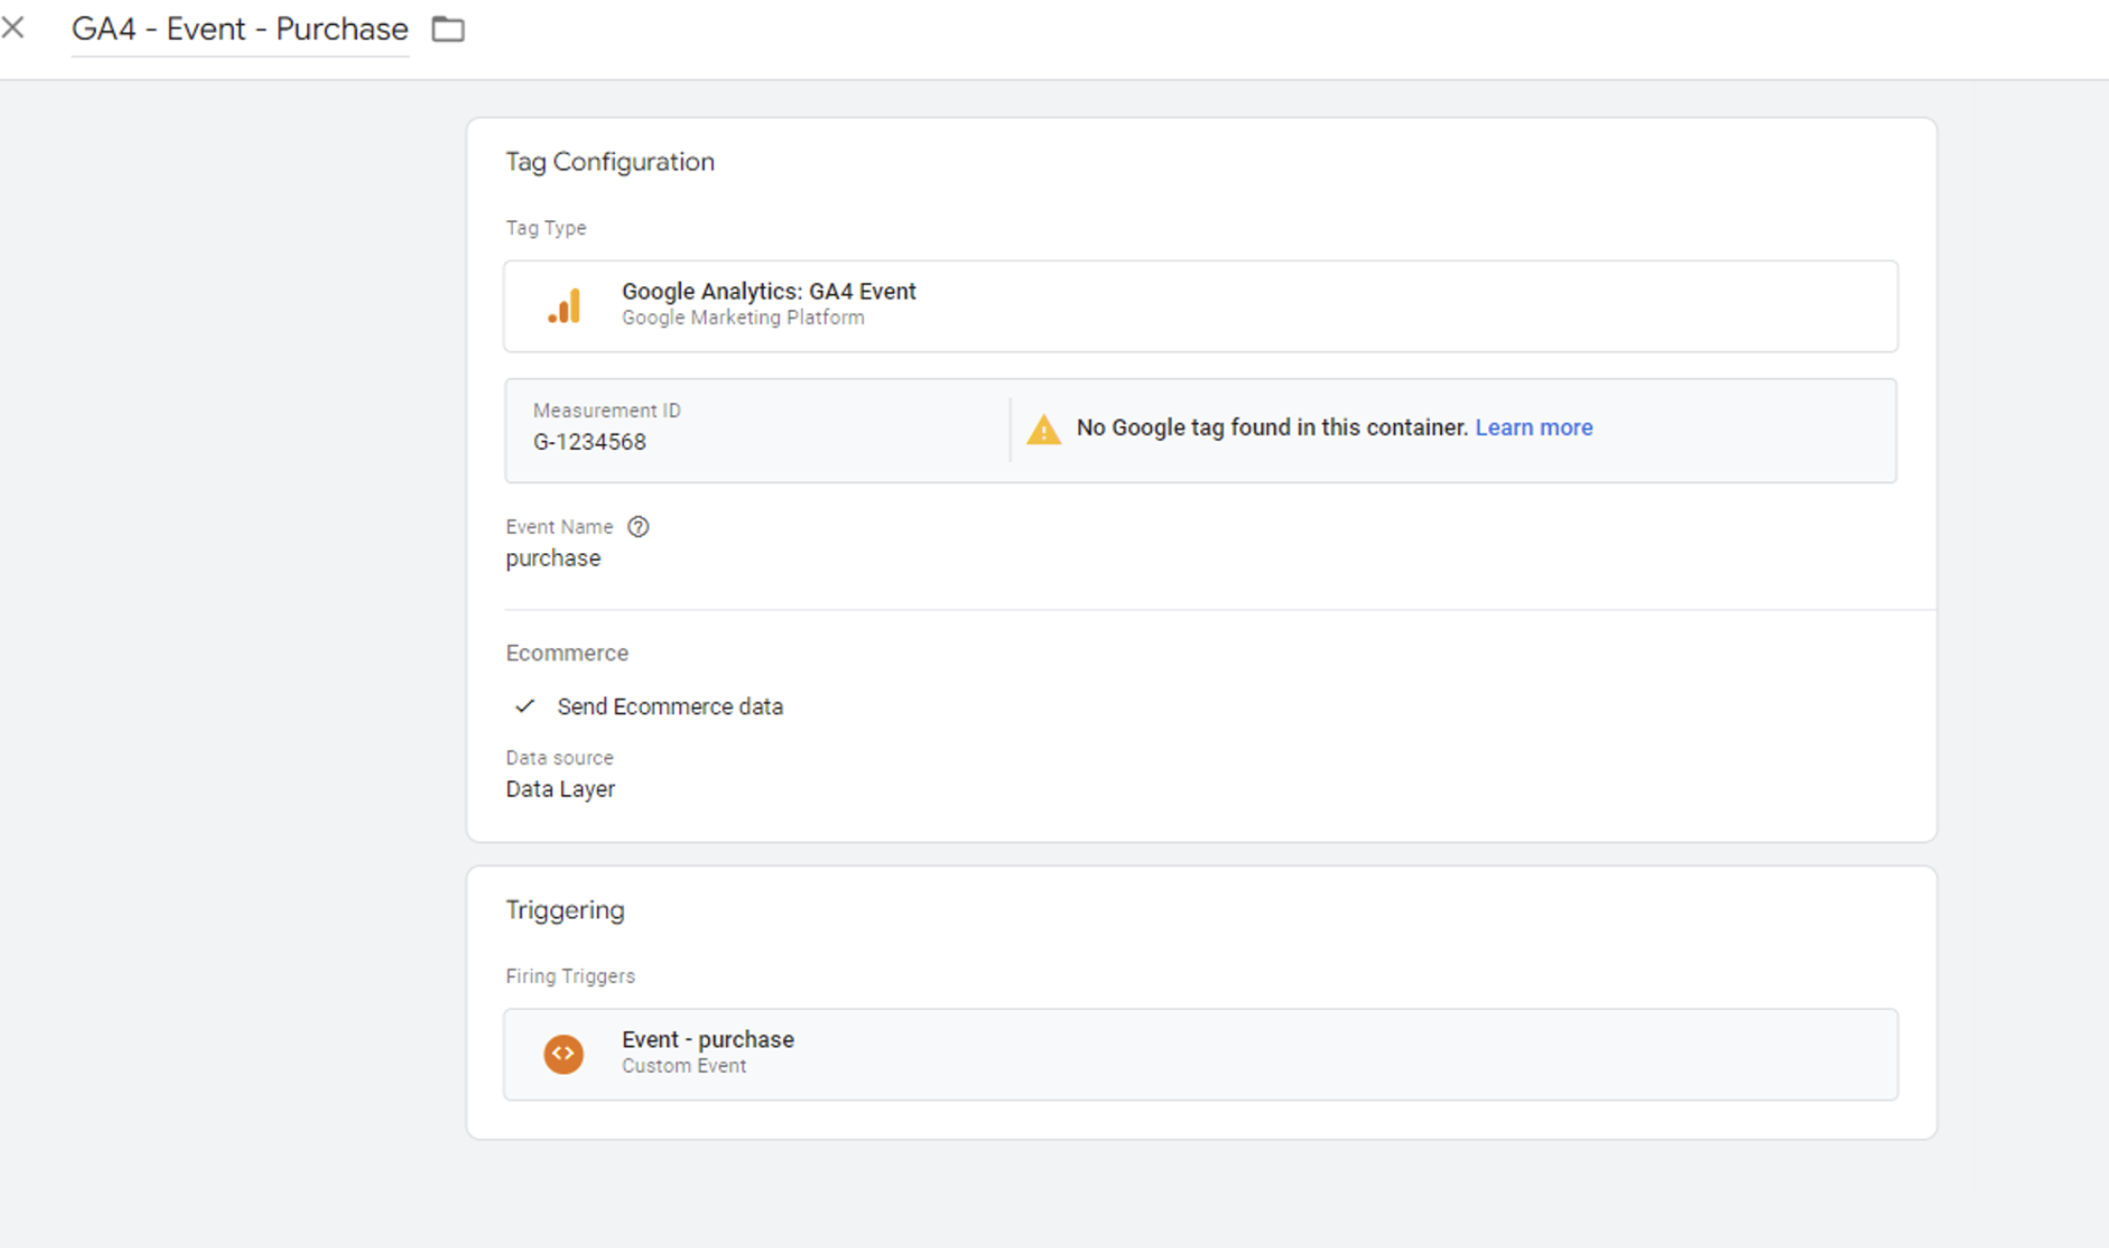Open the Event - purchase firing trigger

pyautogui.click(x=1201, y=1054)
